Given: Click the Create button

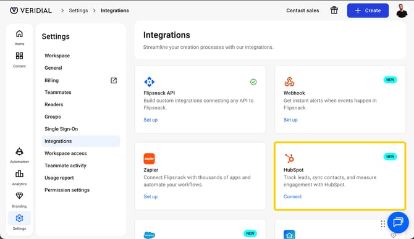Looking at the screenshot, I should tap(368, 10).
